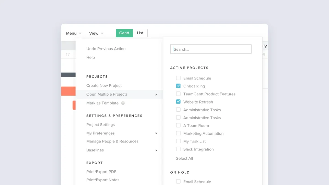Open Print/Export PDF option
The height and width of the screenshot is (185, 329).
coord(101,172)
